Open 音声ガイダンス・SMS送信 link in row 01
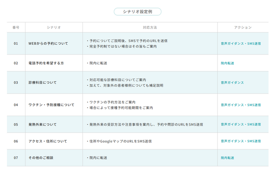Screen dimensions: 276x174 [241, 43]
